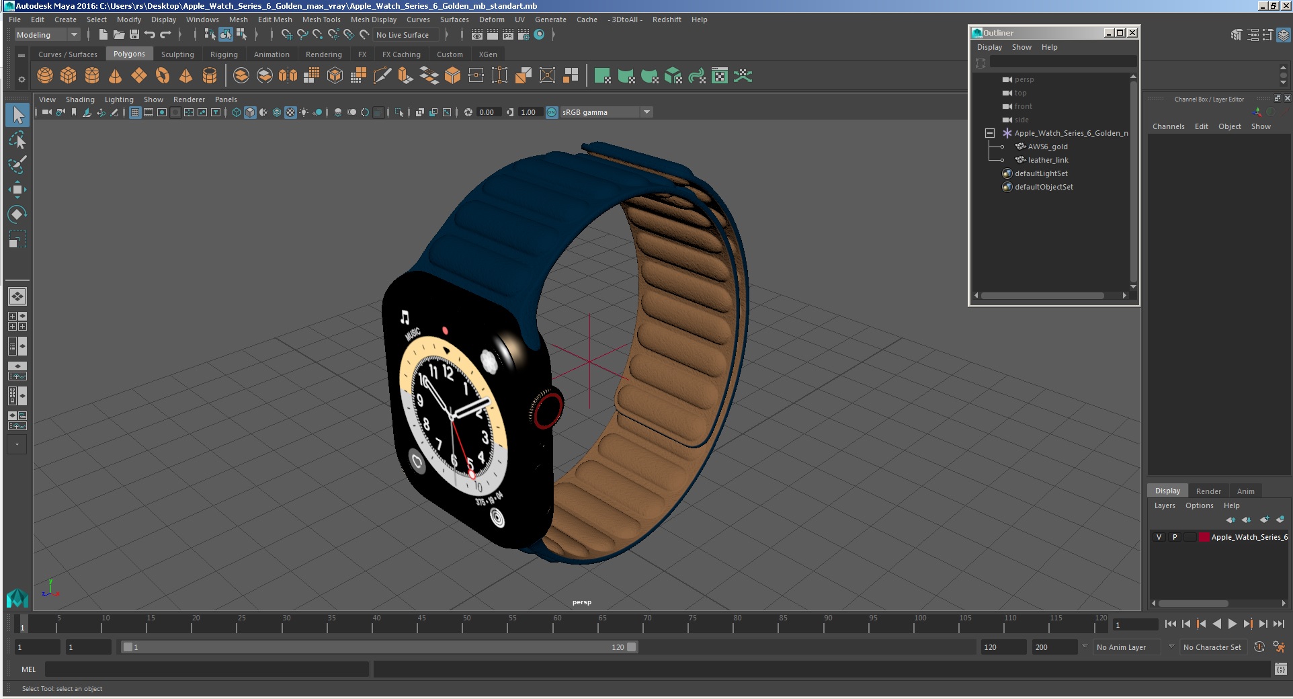Click the Redo arrow icon
The image size is (1293, 699).
165,35
